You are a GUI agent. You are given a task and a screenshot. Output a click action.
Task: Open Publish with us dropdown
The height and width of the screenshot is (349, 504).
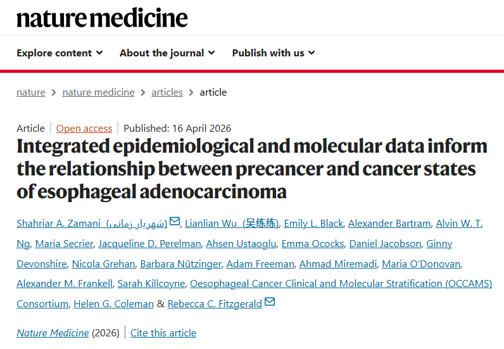(x=274, y=53)
